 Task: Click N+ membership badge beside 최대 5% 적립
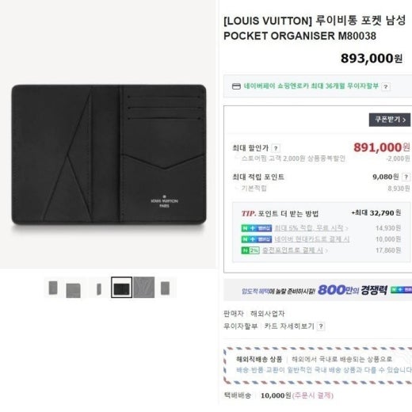tap(257, 228)
